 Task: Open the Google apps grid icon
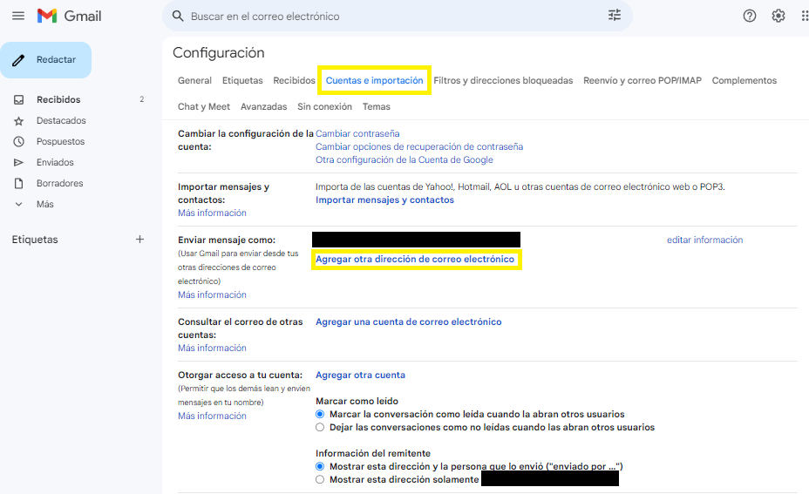[x=804, y=16]
